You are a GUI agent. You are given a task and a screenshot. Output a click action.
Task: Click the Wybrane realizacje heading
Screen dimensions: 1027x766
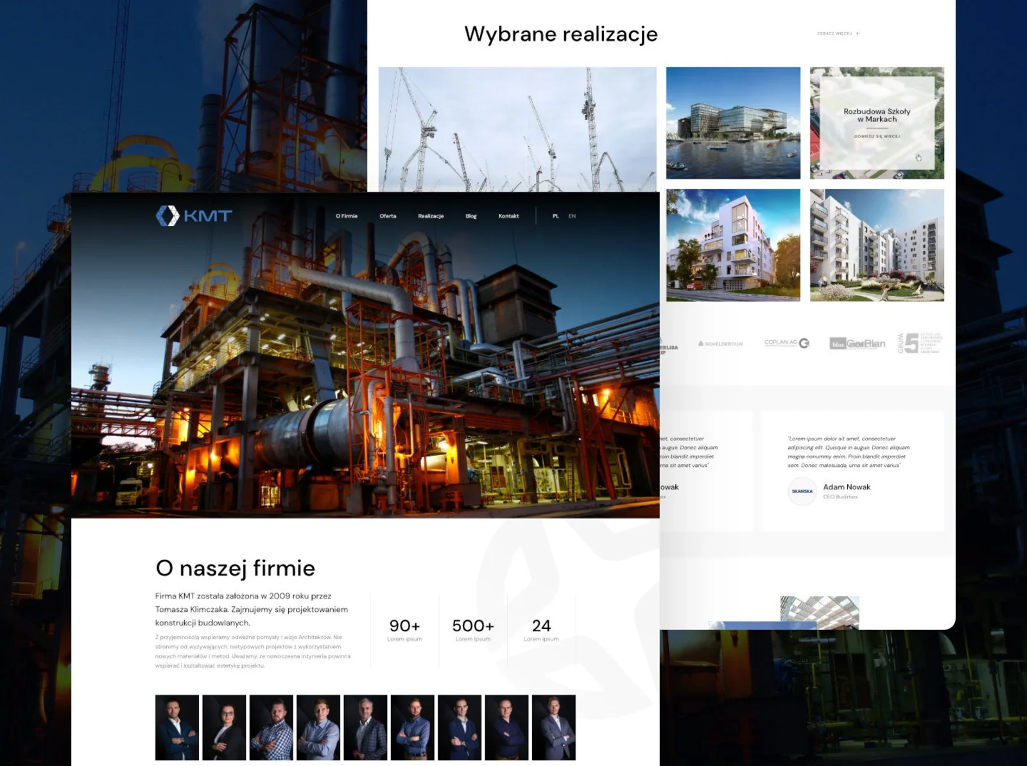[561, 34]
